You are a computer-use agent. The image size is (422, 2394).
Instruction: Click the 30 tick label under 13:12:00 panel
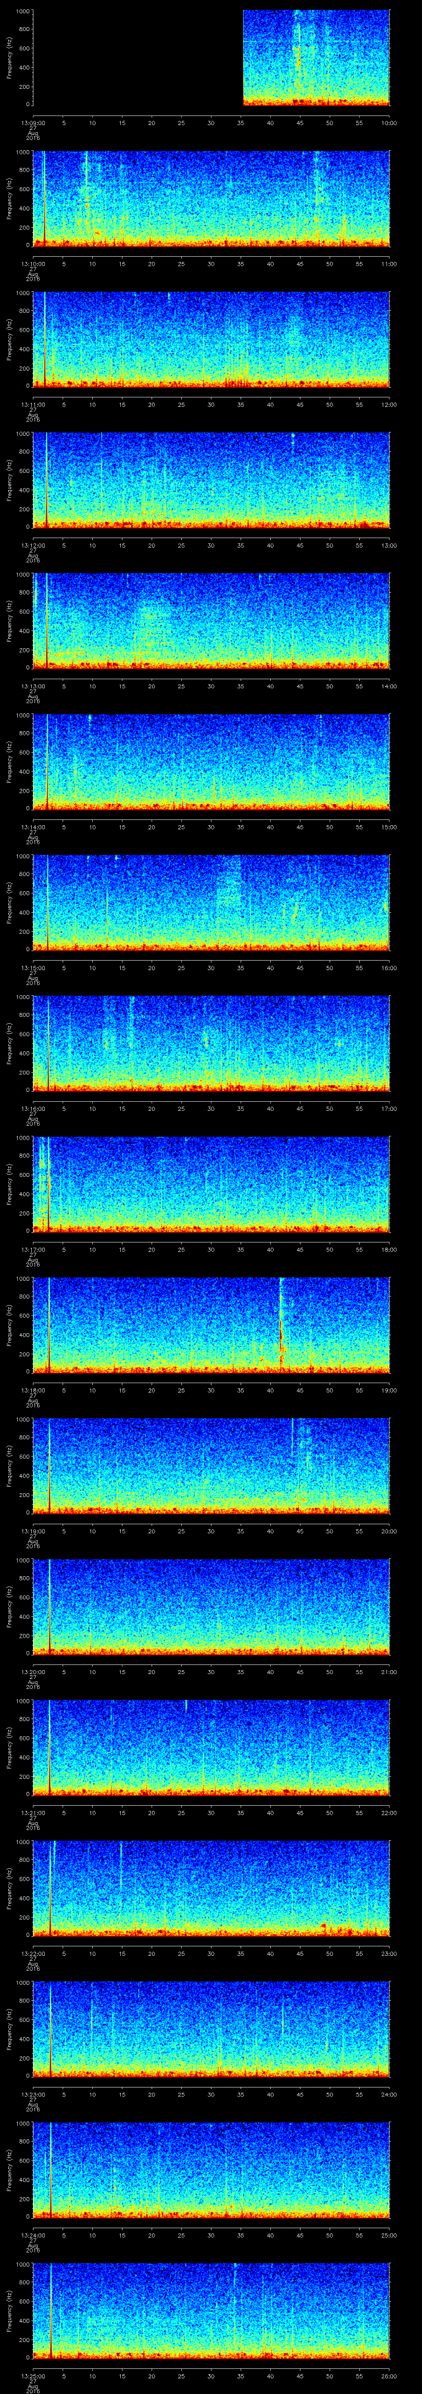click(211, 545)
